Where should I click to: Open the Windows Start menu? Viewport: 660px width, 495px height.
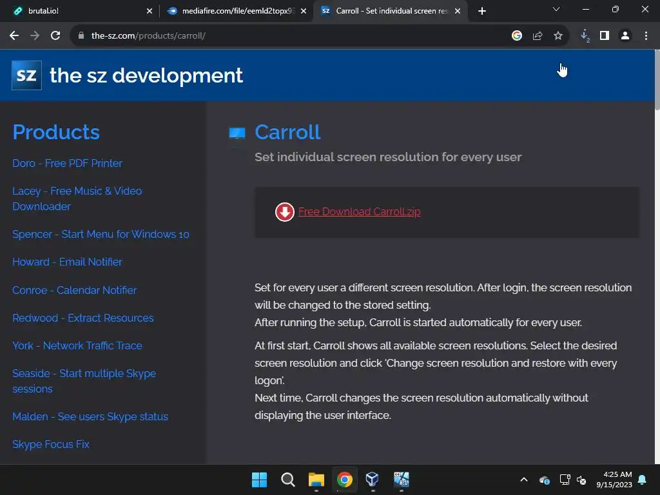259,480
